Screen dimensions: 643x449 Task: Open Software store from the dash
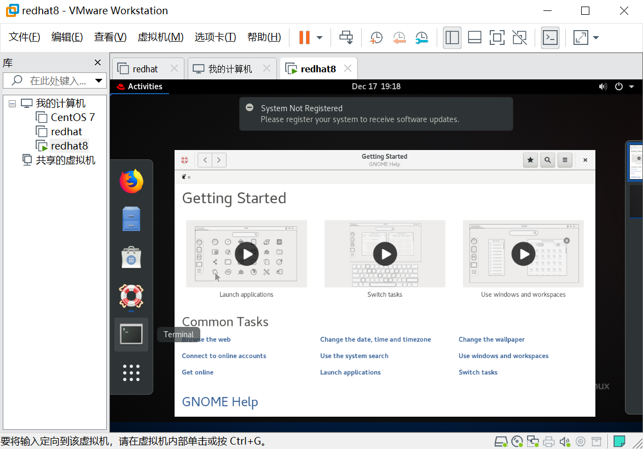point(131,257)
